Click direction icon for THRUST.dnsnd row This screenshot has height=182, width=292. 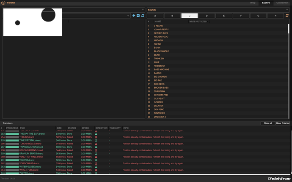96,137
